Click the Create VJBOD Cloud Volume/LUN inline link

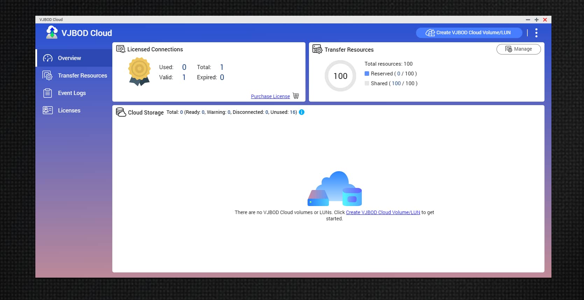(x=383, y=212)
